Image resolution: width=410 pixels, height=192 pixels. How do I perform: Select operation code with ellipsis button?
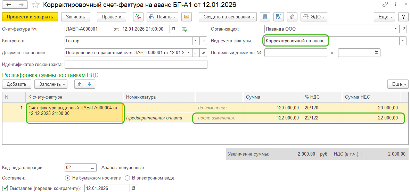pos(93,167)
